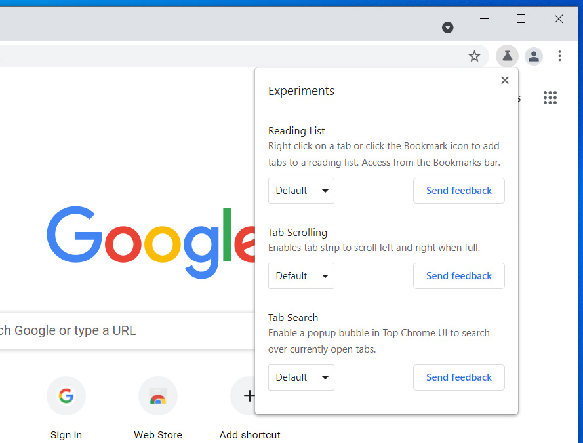Click the Tab Scrolling experiment title
Image resolution: width=583 pixels, height=443 pixels.
coord(298,233)
